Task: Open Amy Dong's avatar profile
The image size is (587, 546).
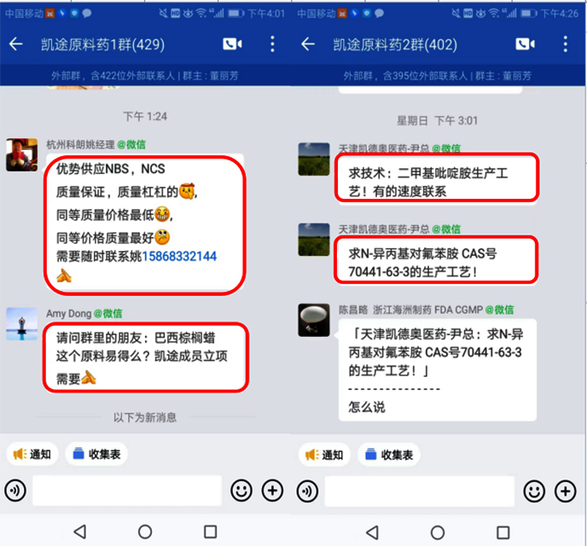Action: click(21, 323)
